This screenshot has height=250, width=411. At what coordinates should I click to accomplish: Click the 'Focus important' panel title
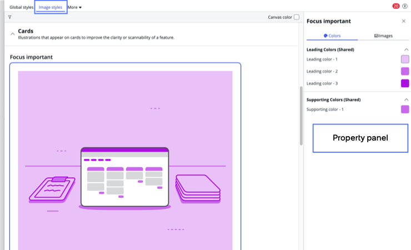pyautogui.click(x=329, y=21)
